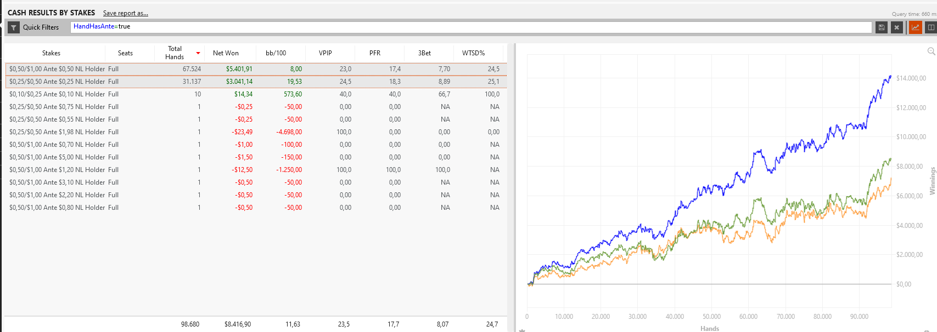Screen dimensions: 937x332
Task: Click the zoom out magnifier on the chart
Action: tap(931, 51)
